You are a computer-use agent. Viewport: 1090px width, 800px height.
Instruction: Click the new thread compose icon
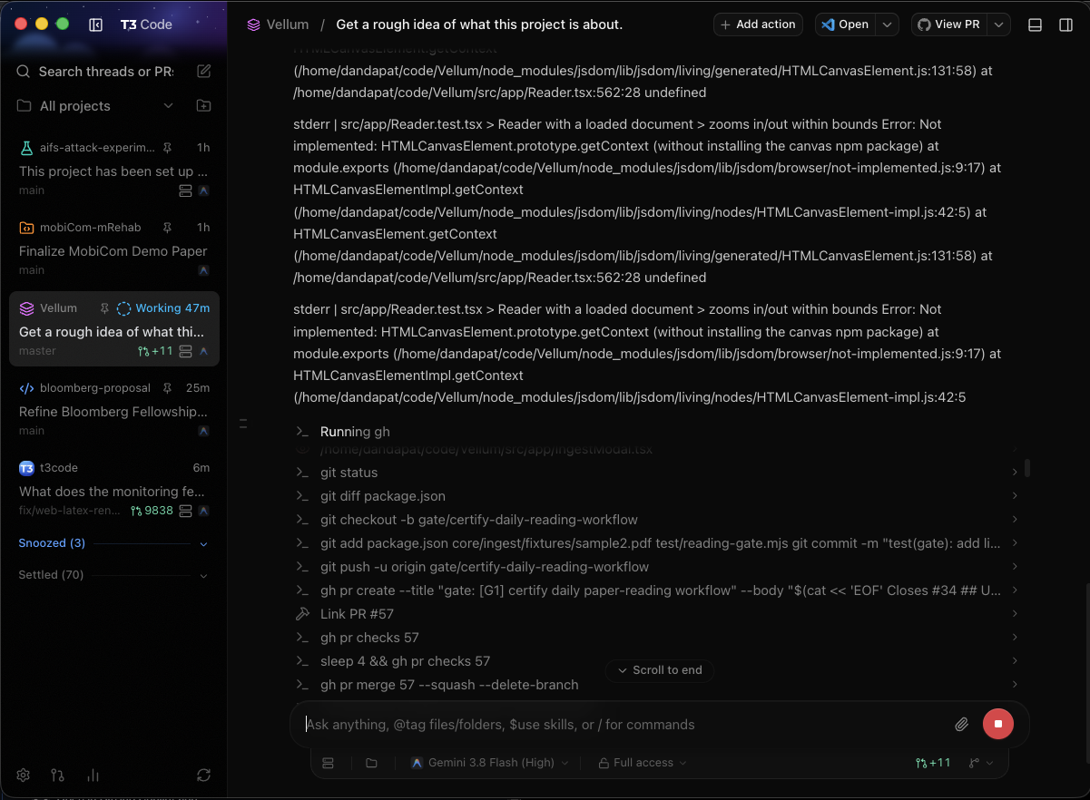pyautogui.click(x=204, y=71)
